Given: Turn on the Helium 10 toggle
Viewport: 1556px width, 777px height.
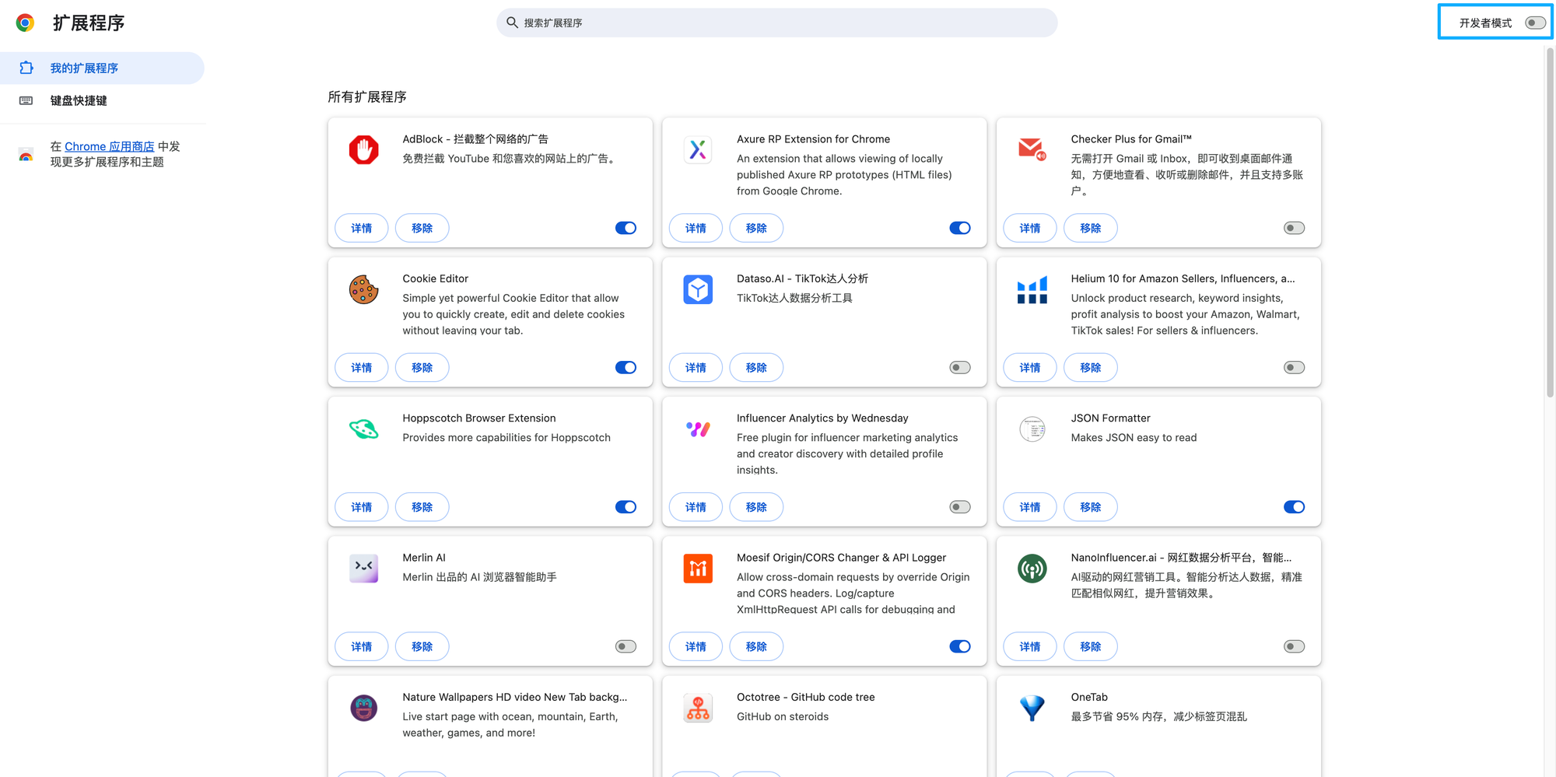Looking at the screenshot, I should [1294, 367].
